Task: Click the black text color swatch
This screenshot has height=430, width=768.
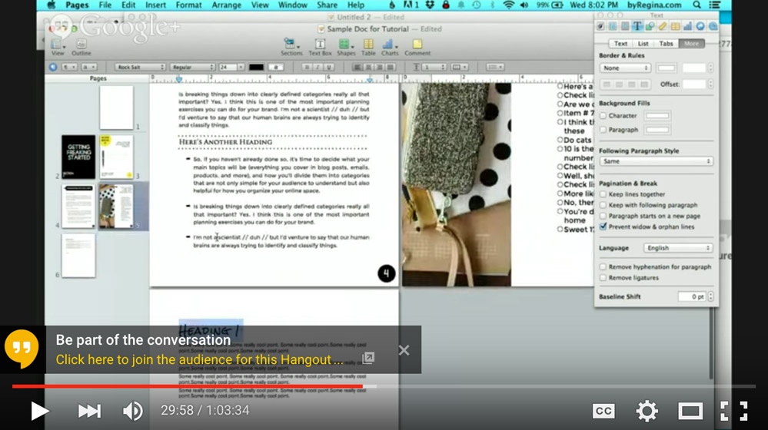Action: point(256,67)
